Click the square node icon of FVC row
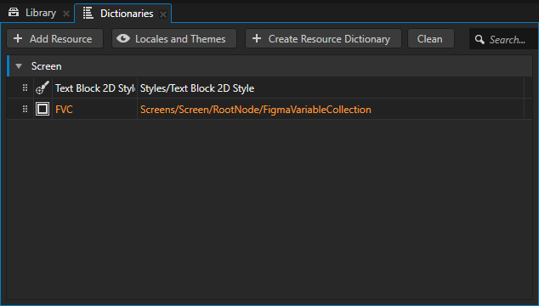 tap(43, 110)
